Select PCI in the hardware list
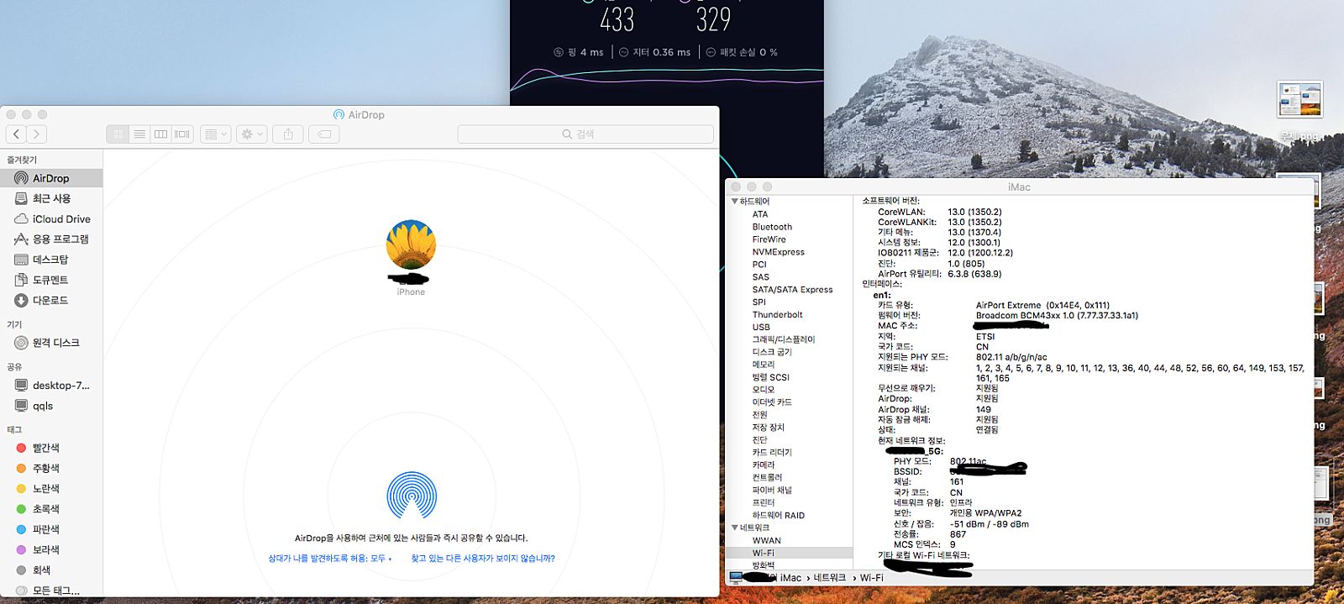1344x604 pixels. pos(759,265)
